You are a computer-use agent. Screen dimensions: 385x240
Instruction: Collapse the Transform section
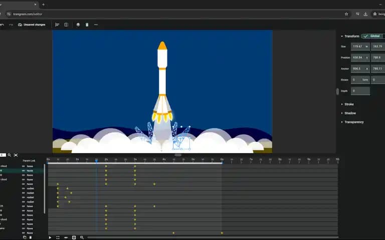coord(342,36)
